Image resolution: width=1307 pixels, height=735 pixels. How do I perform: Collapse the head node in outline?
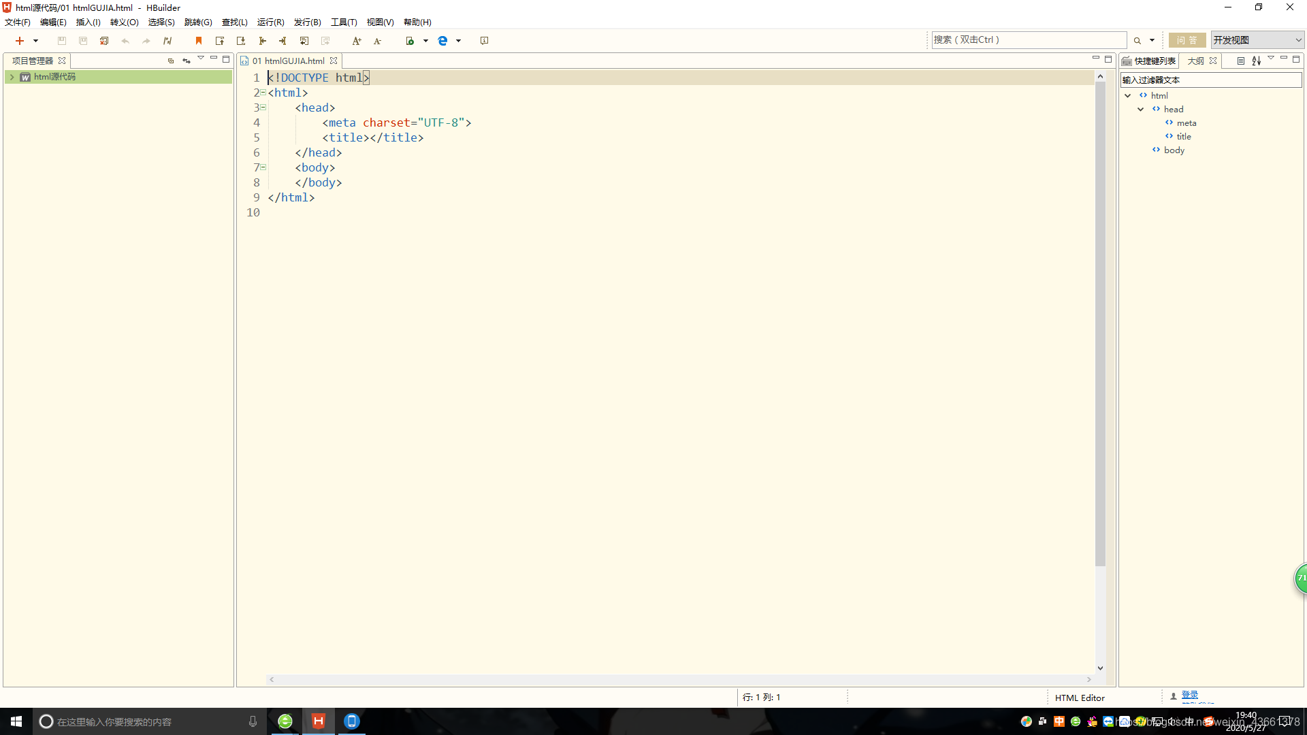[x=1141, y=110]
